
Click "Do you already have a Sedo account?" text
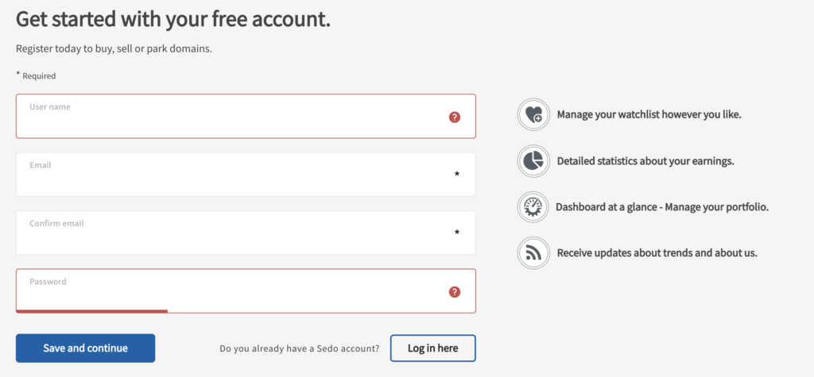300,348
